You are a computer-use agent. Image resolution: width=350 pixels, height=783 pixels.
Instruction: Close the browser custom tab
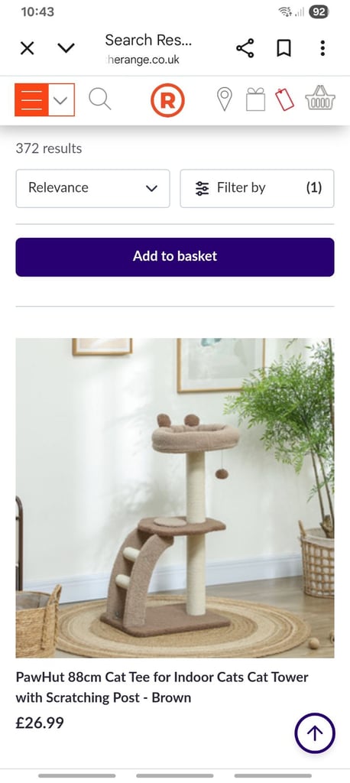[x=27, y=48]
